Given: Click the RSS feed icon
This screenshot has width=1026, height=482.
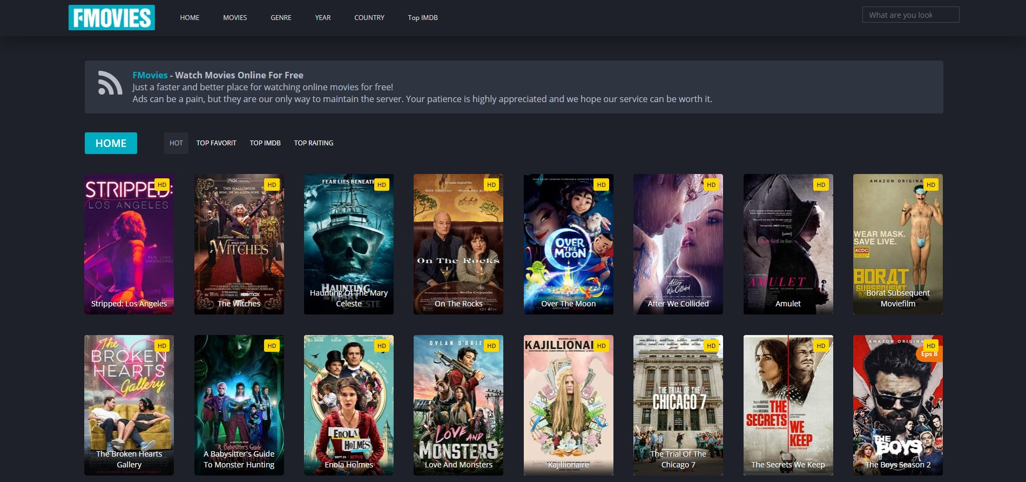Looking at the screenshot, I should pyautogui.click(x=110, y=83).
